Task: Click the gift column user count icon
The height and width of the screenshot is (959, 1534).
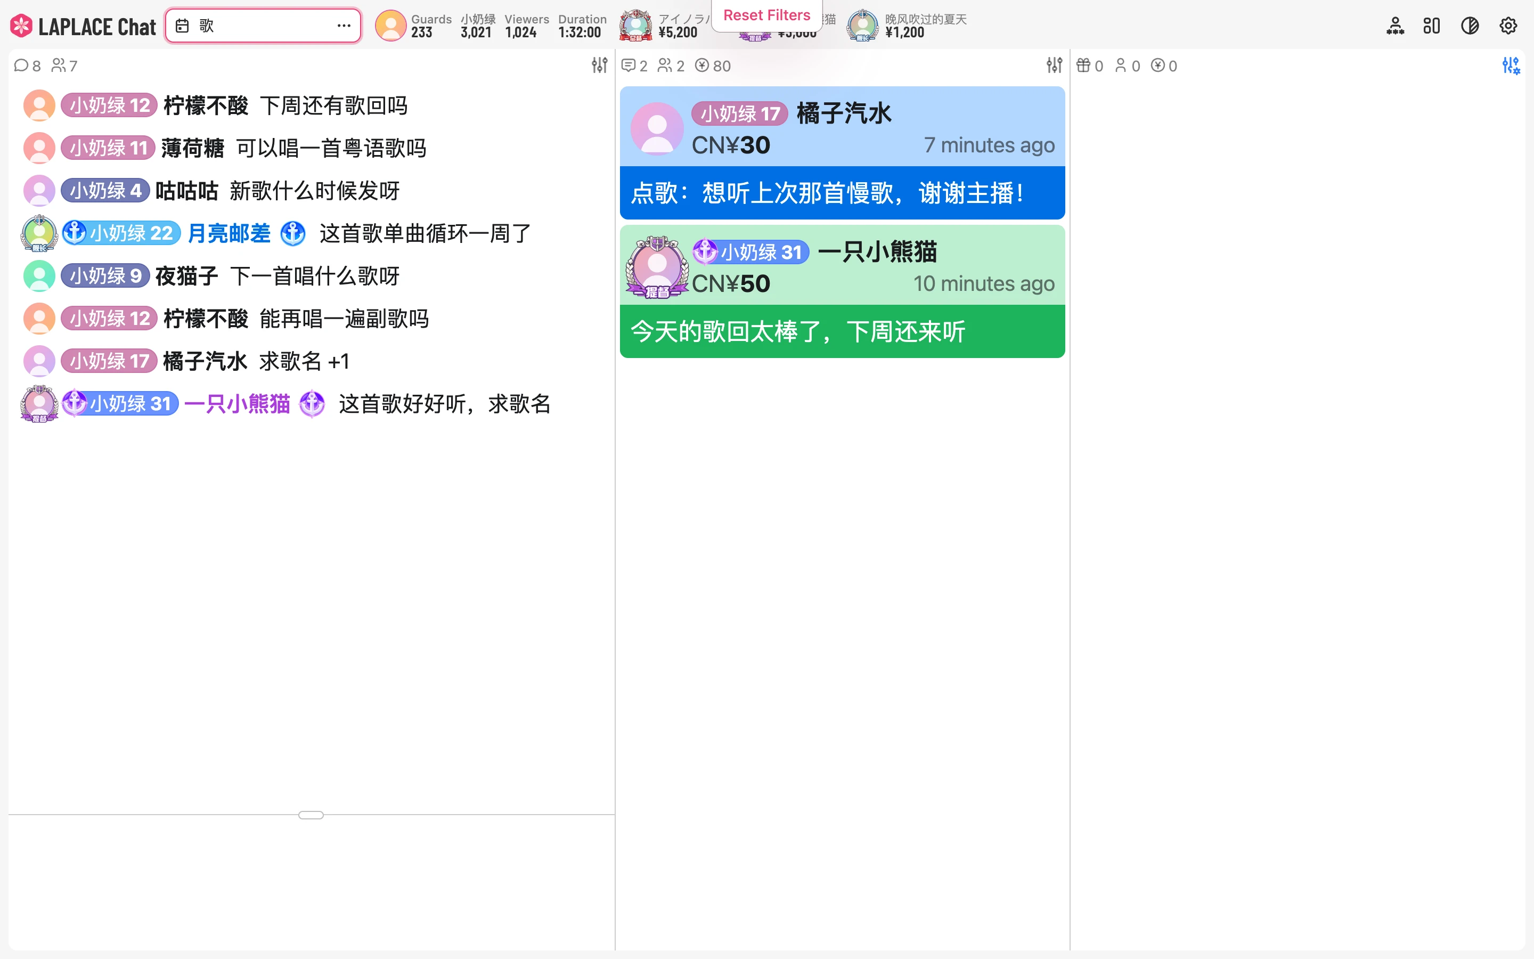Action: tap(1121, 66)
